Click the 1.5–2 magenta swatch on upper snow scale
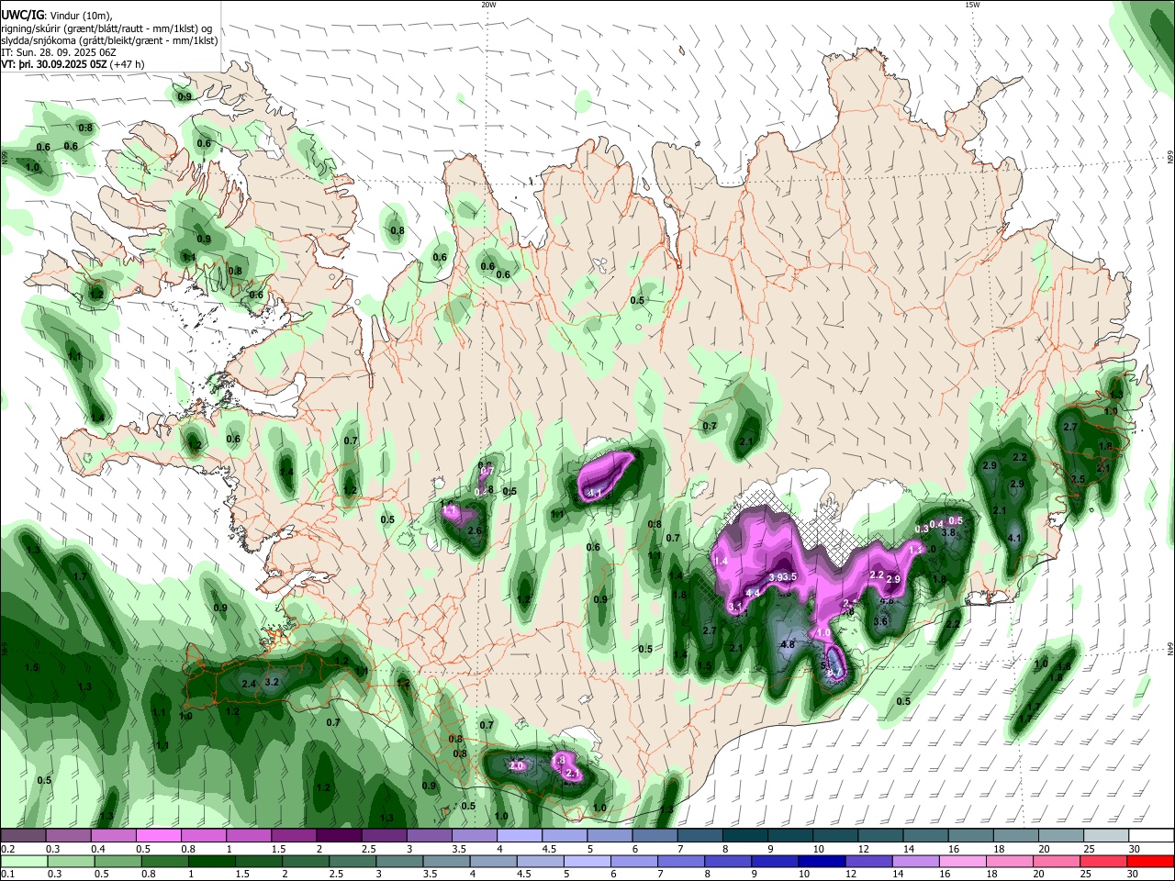 294,836
